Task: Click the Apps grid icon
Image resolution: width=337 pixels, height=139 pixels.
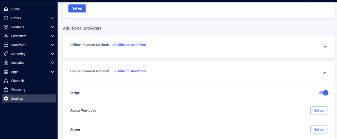Action: 6,72
